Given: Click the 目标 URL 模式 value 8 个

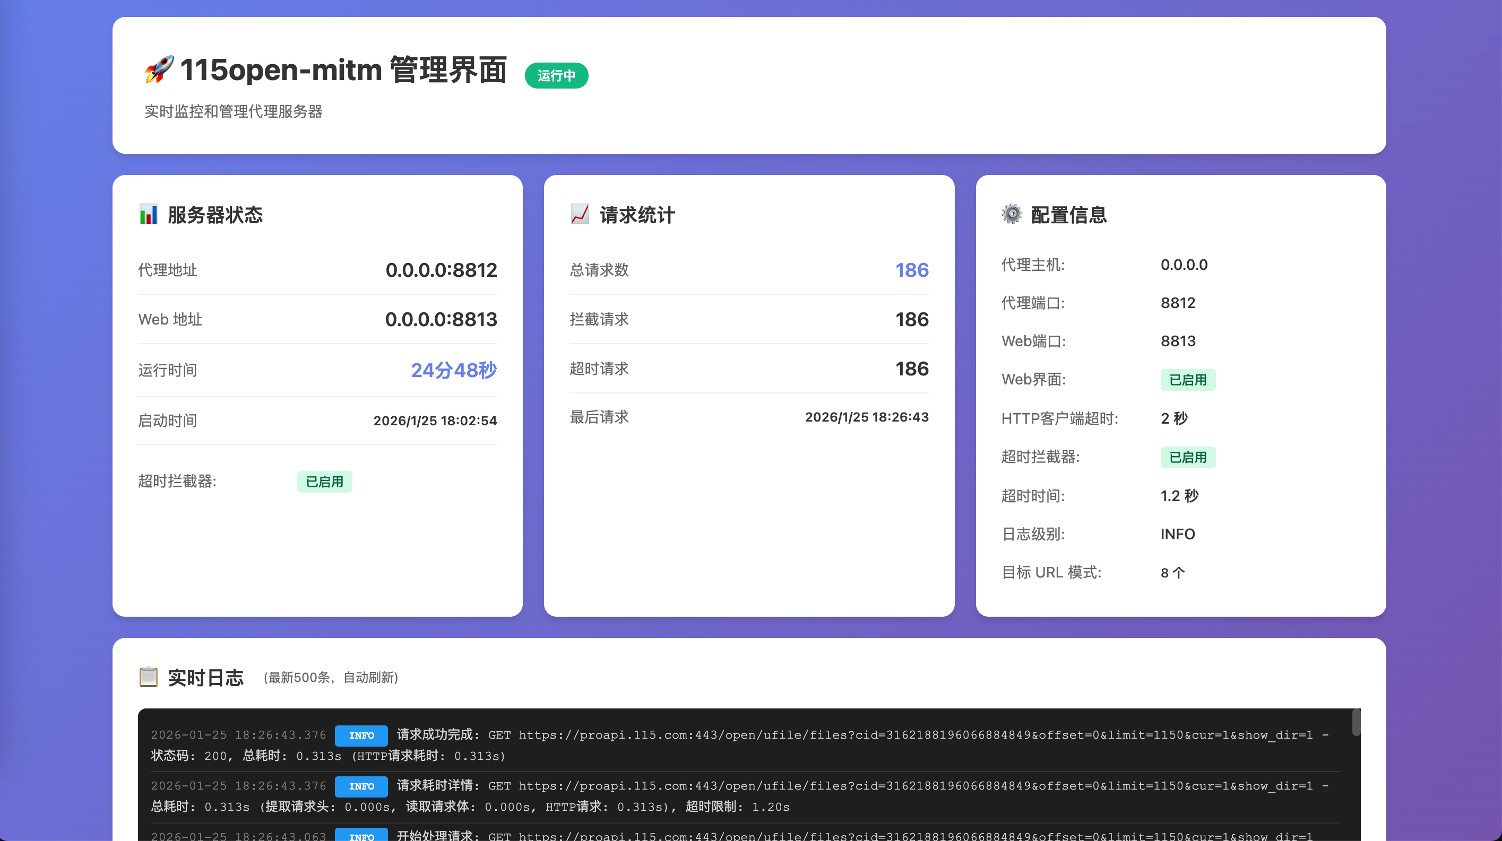Looking at the screenshot, I should click(1172, 573).
